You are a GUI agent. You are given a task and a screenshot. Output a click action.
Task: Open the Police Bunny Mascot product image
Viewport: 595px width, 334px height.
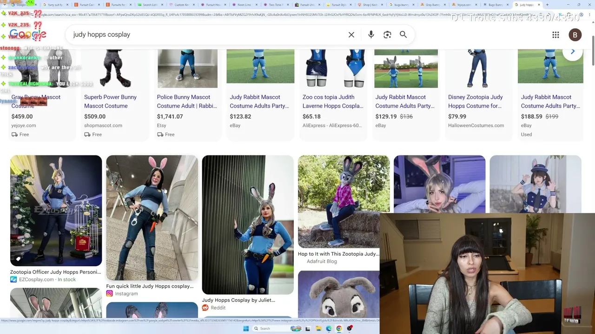click(x=187, y=68)
